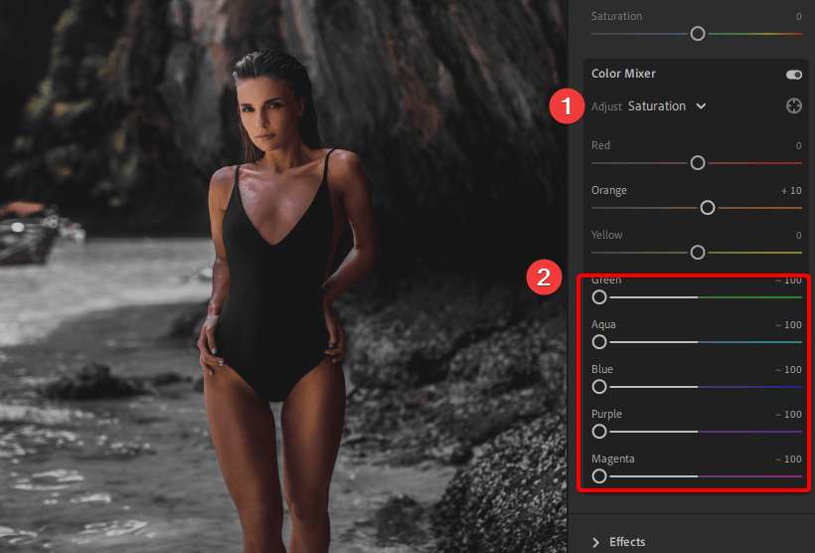
Task: Click the Magenta saturation slider handle
Action: click(x=599, y=476)
